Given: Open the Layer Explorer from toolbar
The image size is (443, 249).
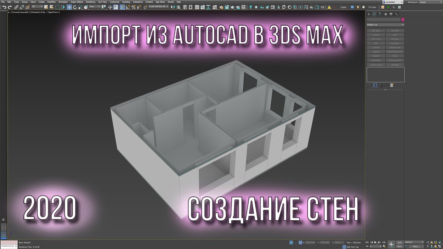Looking at the screenshot, I should [x=190, y=7].
